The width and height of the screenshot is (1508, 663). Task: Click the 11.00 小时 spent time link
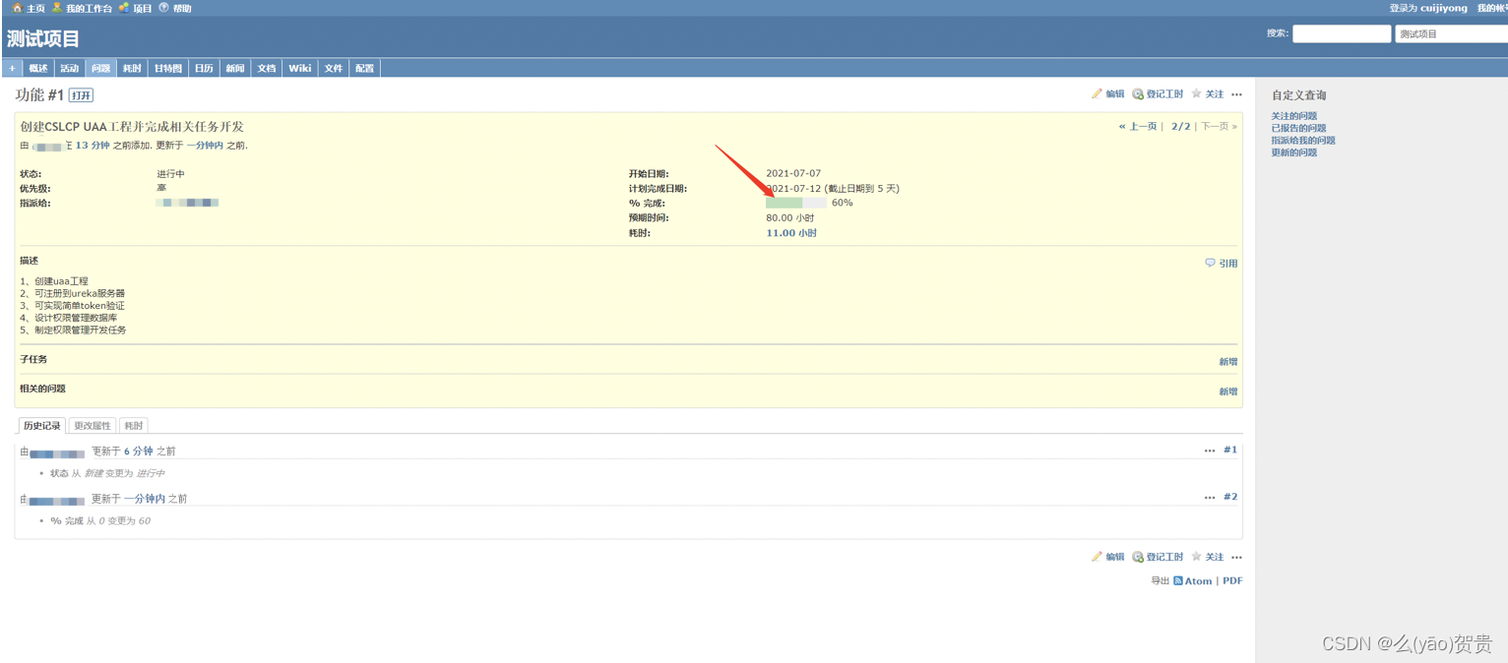click(x=791, y=233)
